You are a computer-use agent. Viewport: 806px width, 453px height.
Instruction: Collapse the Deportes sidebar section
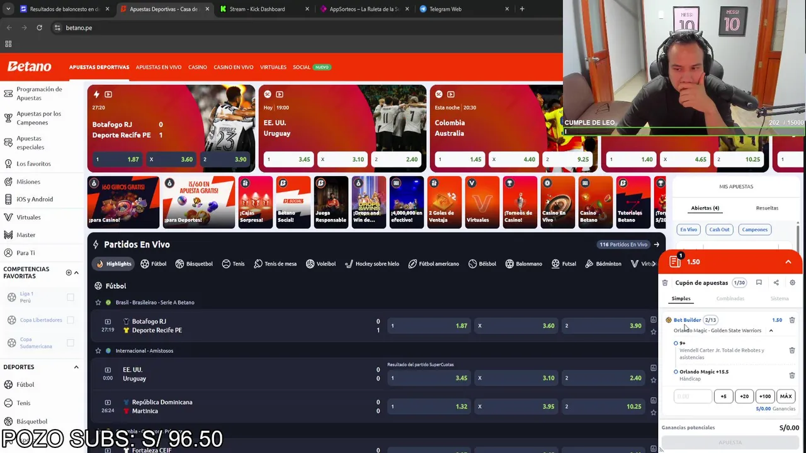(x=76, y=367)
